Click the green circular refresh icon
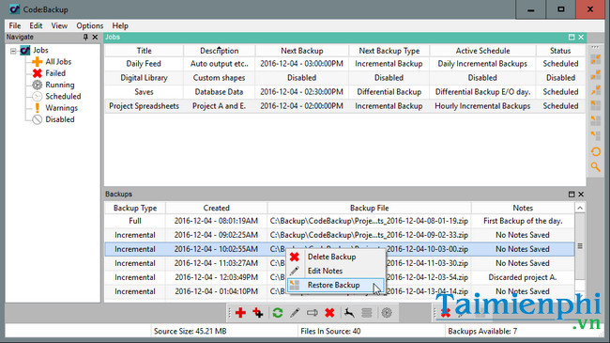The image size is (610, 343). (278, 313)
